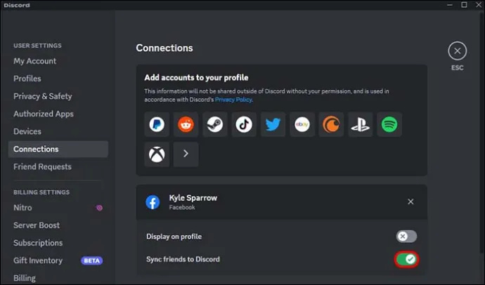This screenshot has height=285, width=485.
Task: Connect a Steam account
Action: (215, 124)
